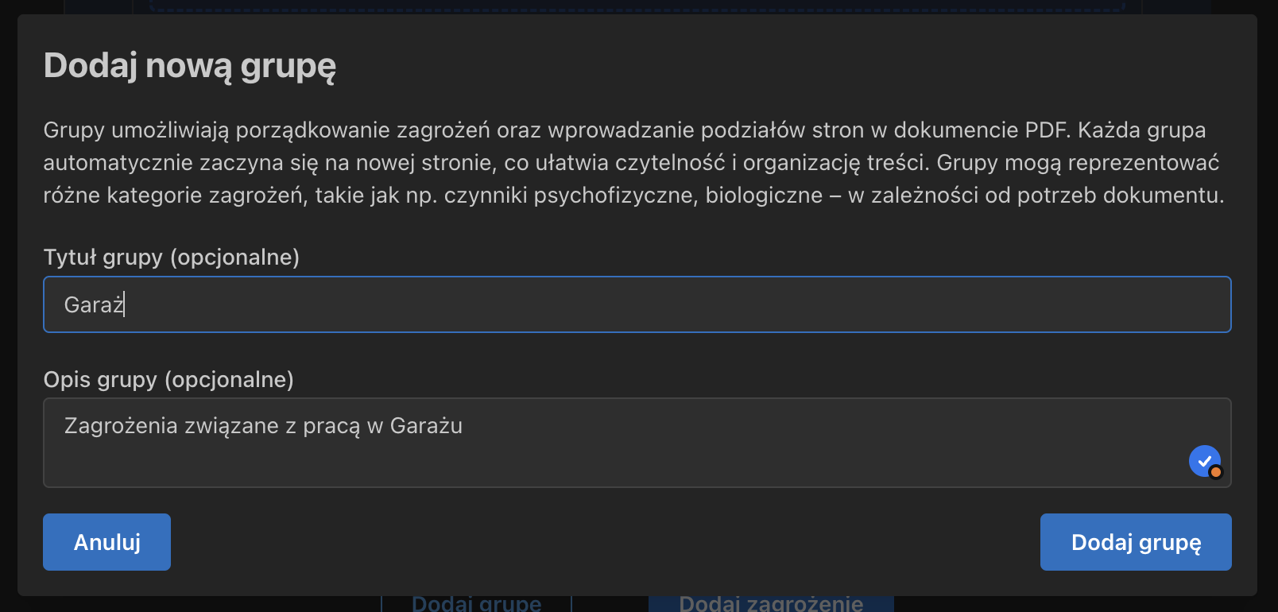Cancel the dialog with Anuluj
Viewport: 1278px width, 612px height.
tap(106, 542)
